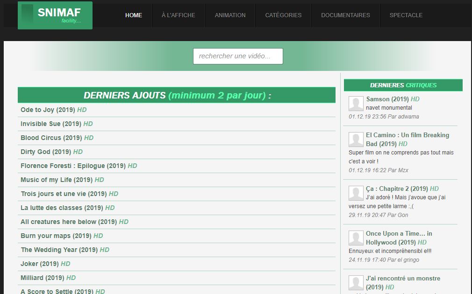Click timestamp '29.11.19 20:47 Par Gon'
Screen dimensions: 472x294
click(x=379, y=215)
